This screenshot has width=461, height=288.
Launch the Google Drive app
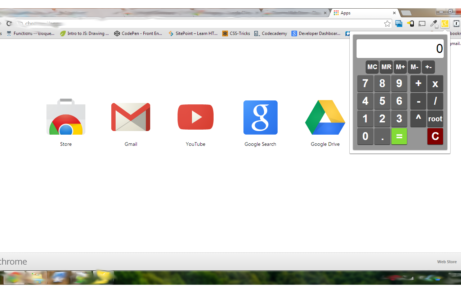pos(325,117)
